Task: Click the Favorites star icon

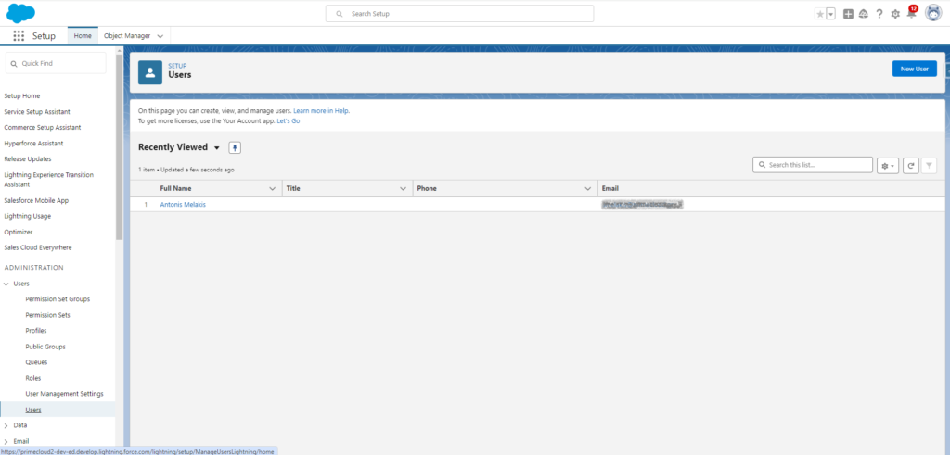Action: (820, 14)
